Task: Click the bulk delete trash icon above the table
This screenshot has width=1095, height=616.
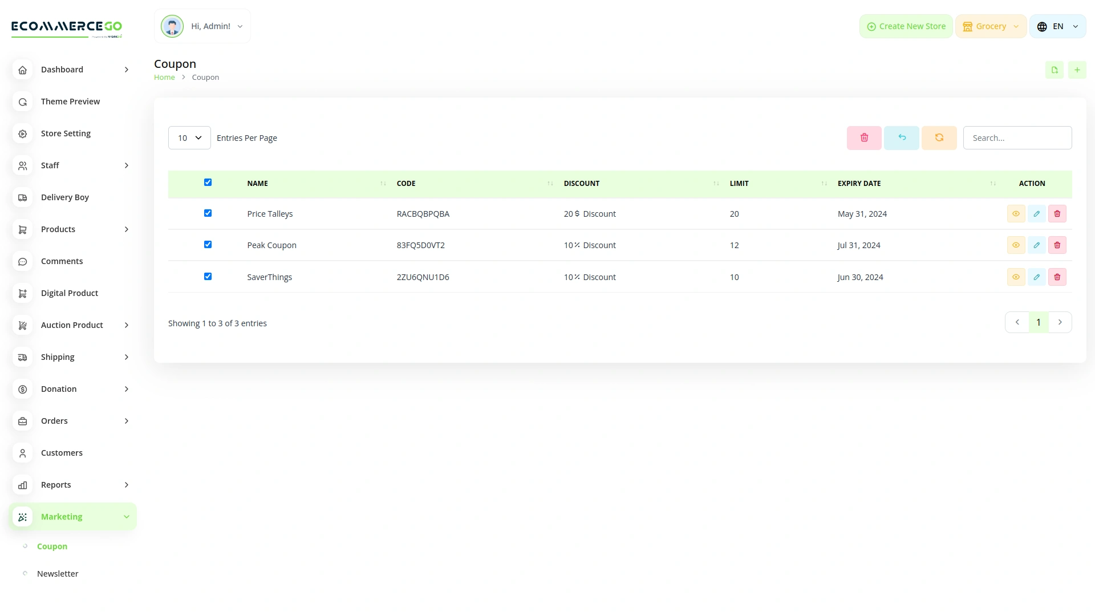Action: tap(863, 137)
